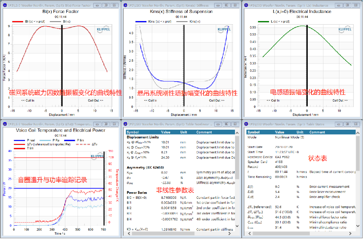Viewport: 363px width, 239px height.
Task: Click the left arrow of the Nonlinear table horizontal scrollbar
Action: [129, 234]
